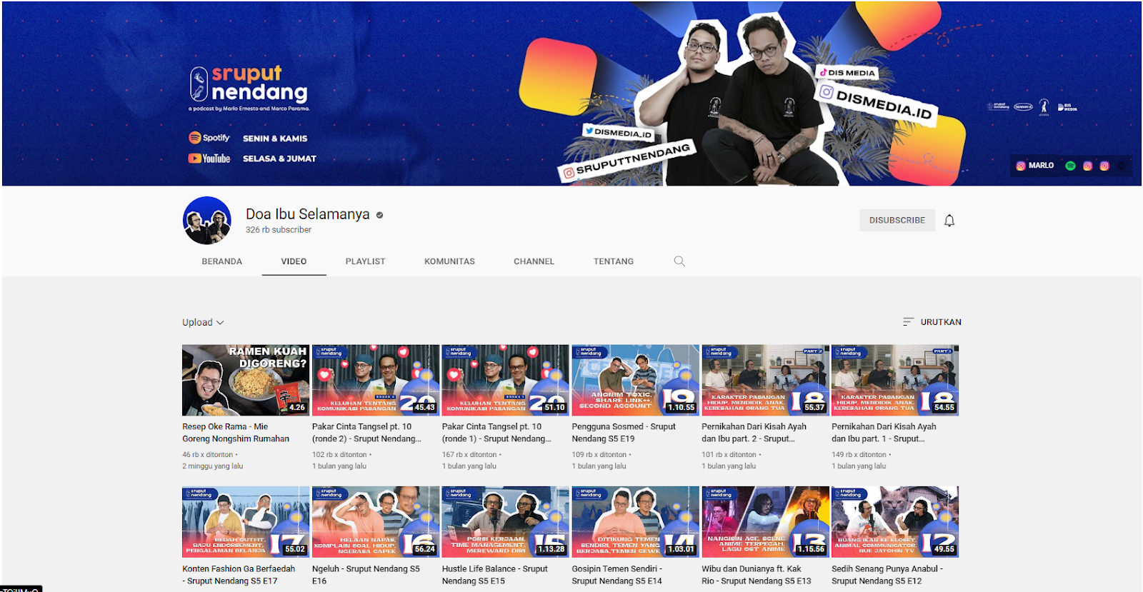The image size is (1143, 592).
Task: Play the episode 13 thumbnail with 1.15.56 duration
Action: (765, 522)
